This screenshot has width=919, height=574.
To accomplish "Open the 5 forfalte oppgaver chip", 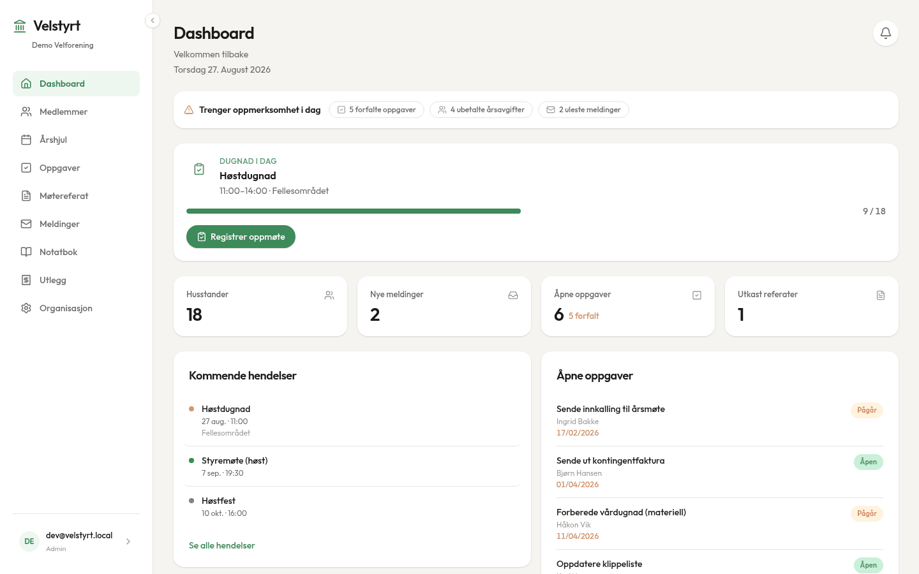I will pos(377,110).
